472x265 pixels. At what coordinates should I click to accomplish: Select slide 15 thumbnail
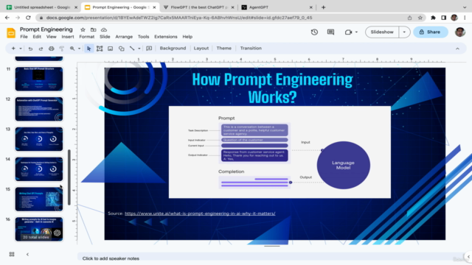pyautogui.click(x=39, y=199)
